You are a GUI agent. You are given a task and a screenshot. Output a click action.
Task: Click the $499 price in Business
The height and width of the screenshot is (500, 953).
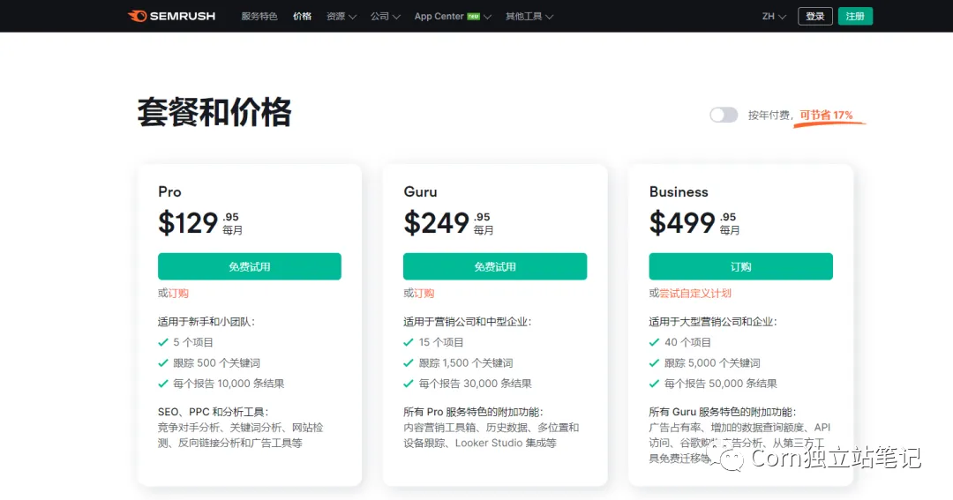click(682, 223)
